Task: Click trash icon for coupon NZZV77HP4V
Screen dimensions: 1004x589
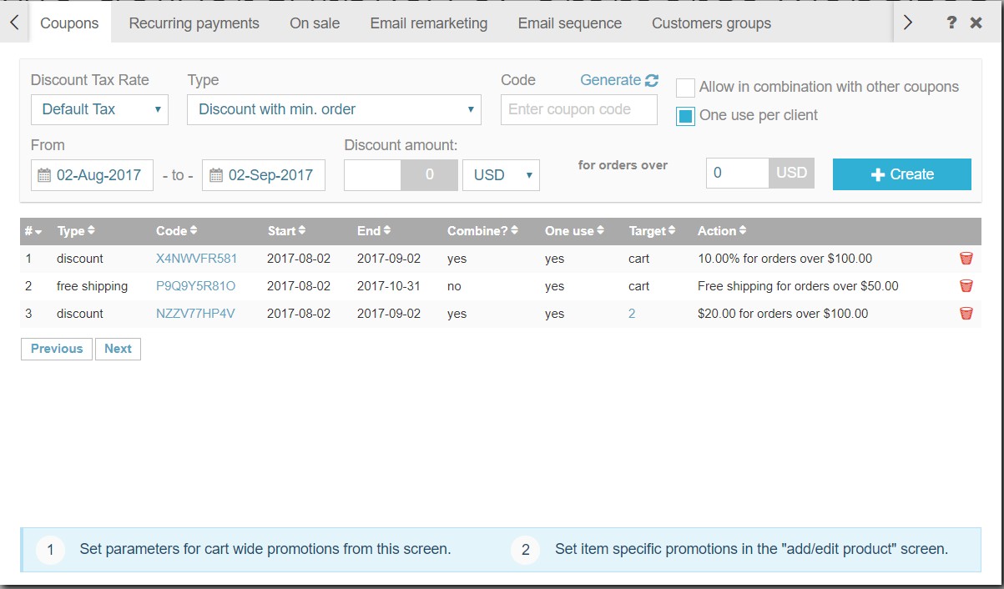Action: 966,314
